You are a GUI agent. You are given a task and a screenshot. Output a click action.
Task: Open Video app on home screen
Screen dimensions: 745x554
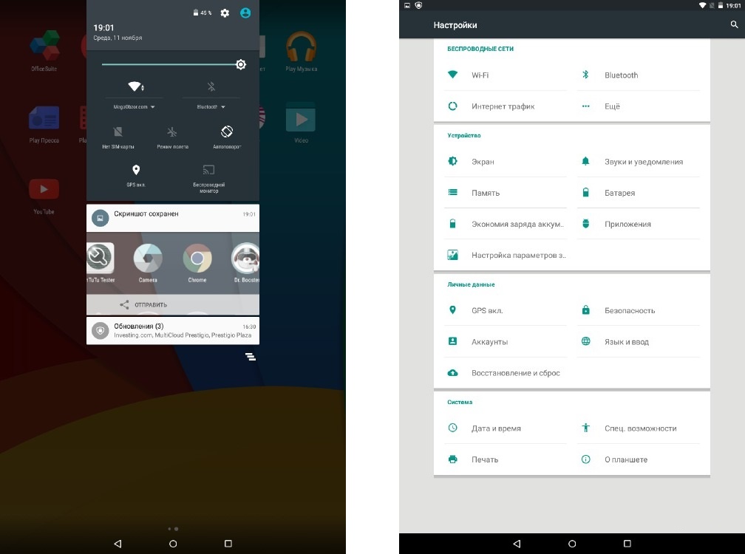point(301,123)
